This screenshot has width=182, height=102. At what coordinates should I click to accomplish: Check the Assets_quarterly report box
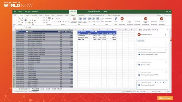pyautogui.click(x=166, y=82)
